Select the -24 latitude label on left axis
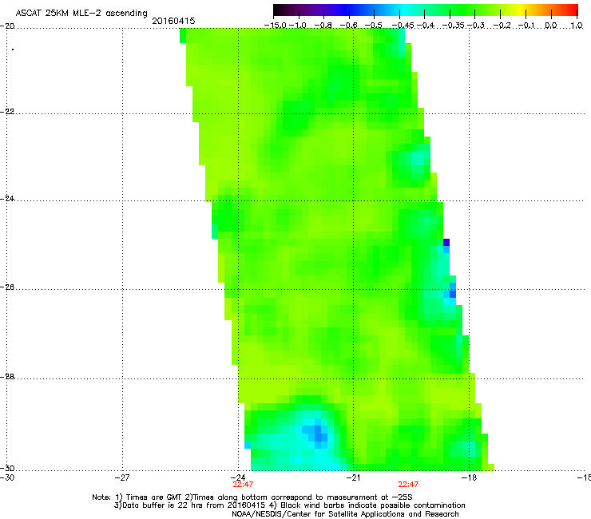The width and height of the screenshot is (591, 519). pyautogui.click(x=7, y=198)
